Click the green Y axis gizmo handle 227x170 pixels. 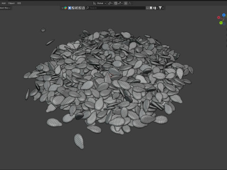point(221,23)
